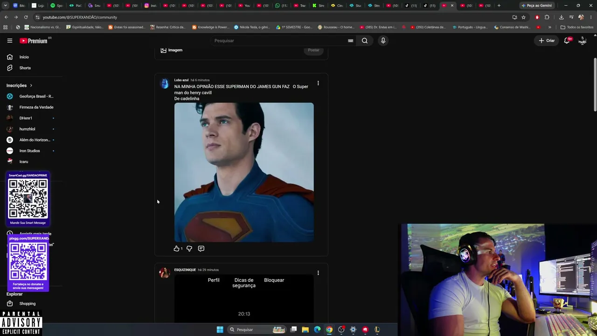
Task: Show more bookmarks overflow chevron
Action: (x=550, y=27)
